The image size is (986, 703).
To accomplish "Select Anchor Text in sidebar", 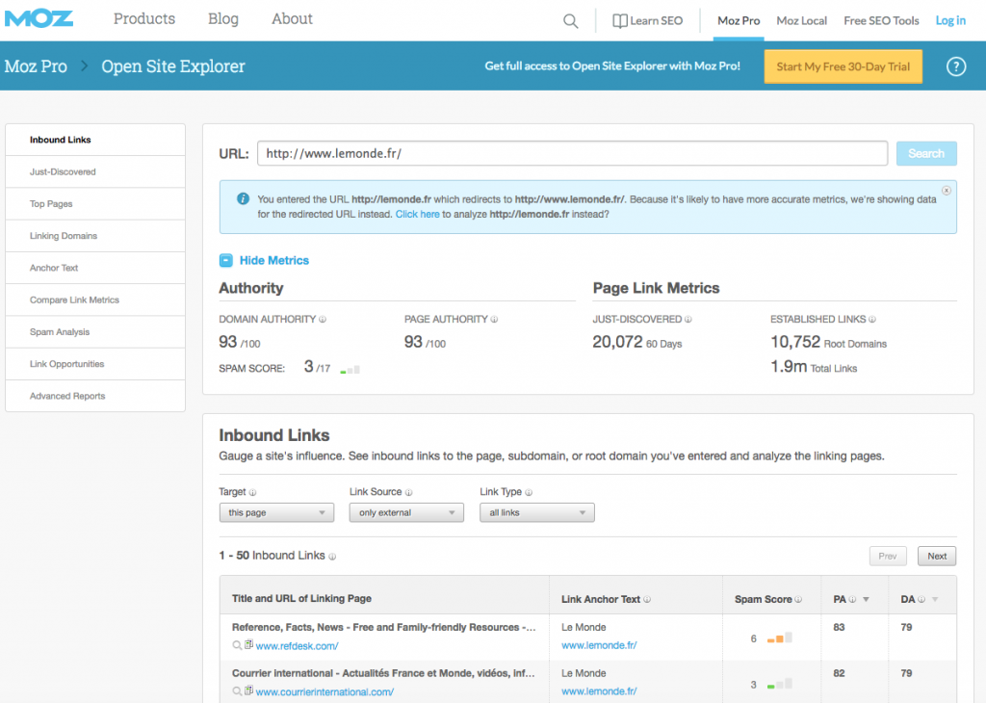I will (95, 268).
